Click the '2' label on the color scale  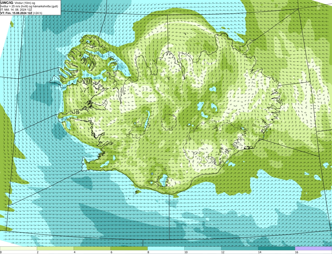(x=38, y=252)
